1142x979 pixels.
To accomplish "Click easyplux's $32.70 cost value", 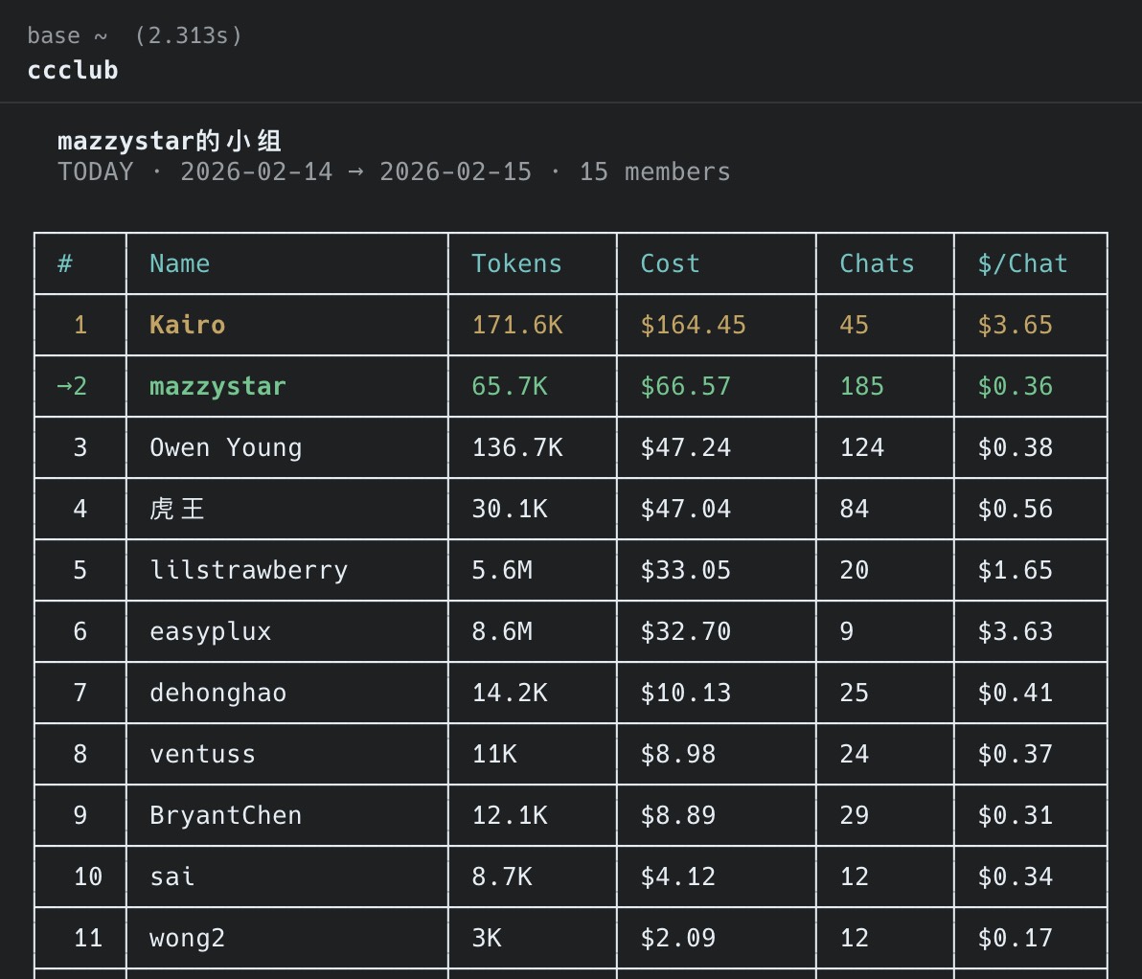I will 685,631.
